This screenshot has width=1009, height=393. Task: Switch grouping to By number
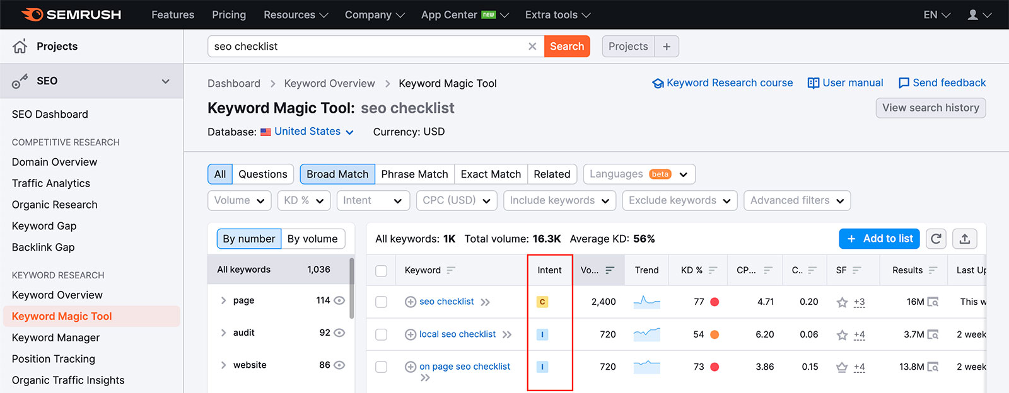point(249,239)
